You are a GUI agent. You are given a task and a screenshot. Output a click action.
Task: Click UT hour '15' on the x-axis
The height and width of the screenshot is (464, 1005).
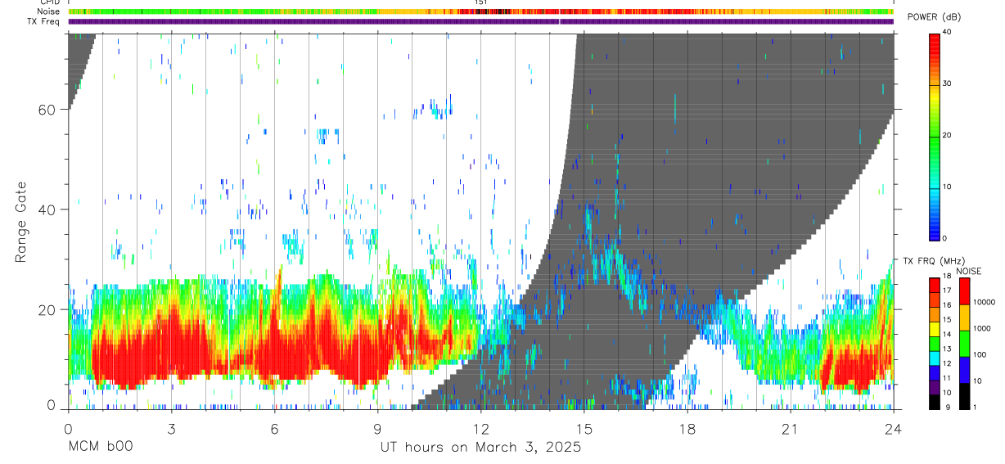(584, 428)
